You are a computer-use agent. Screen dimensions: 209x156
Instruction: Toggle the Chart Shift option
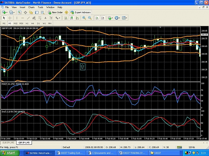(x=103, y=18)
